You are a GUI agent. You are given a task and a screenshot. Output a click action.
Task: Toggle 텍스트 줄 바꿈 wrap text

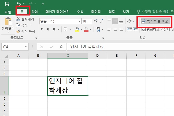(x=155, y=21)
